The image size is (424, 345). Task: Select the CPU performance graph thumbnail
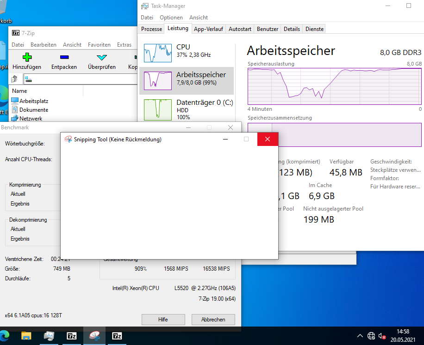pyautogui.click(x=158, y=53)
